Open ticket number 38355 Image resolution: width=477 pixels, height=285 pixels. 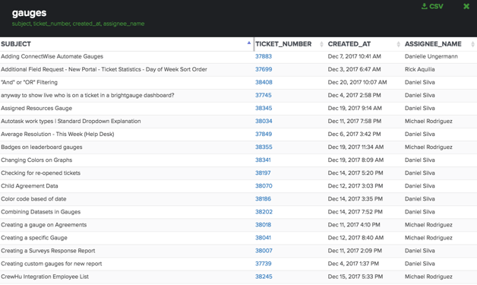click(x=264, y=147)
